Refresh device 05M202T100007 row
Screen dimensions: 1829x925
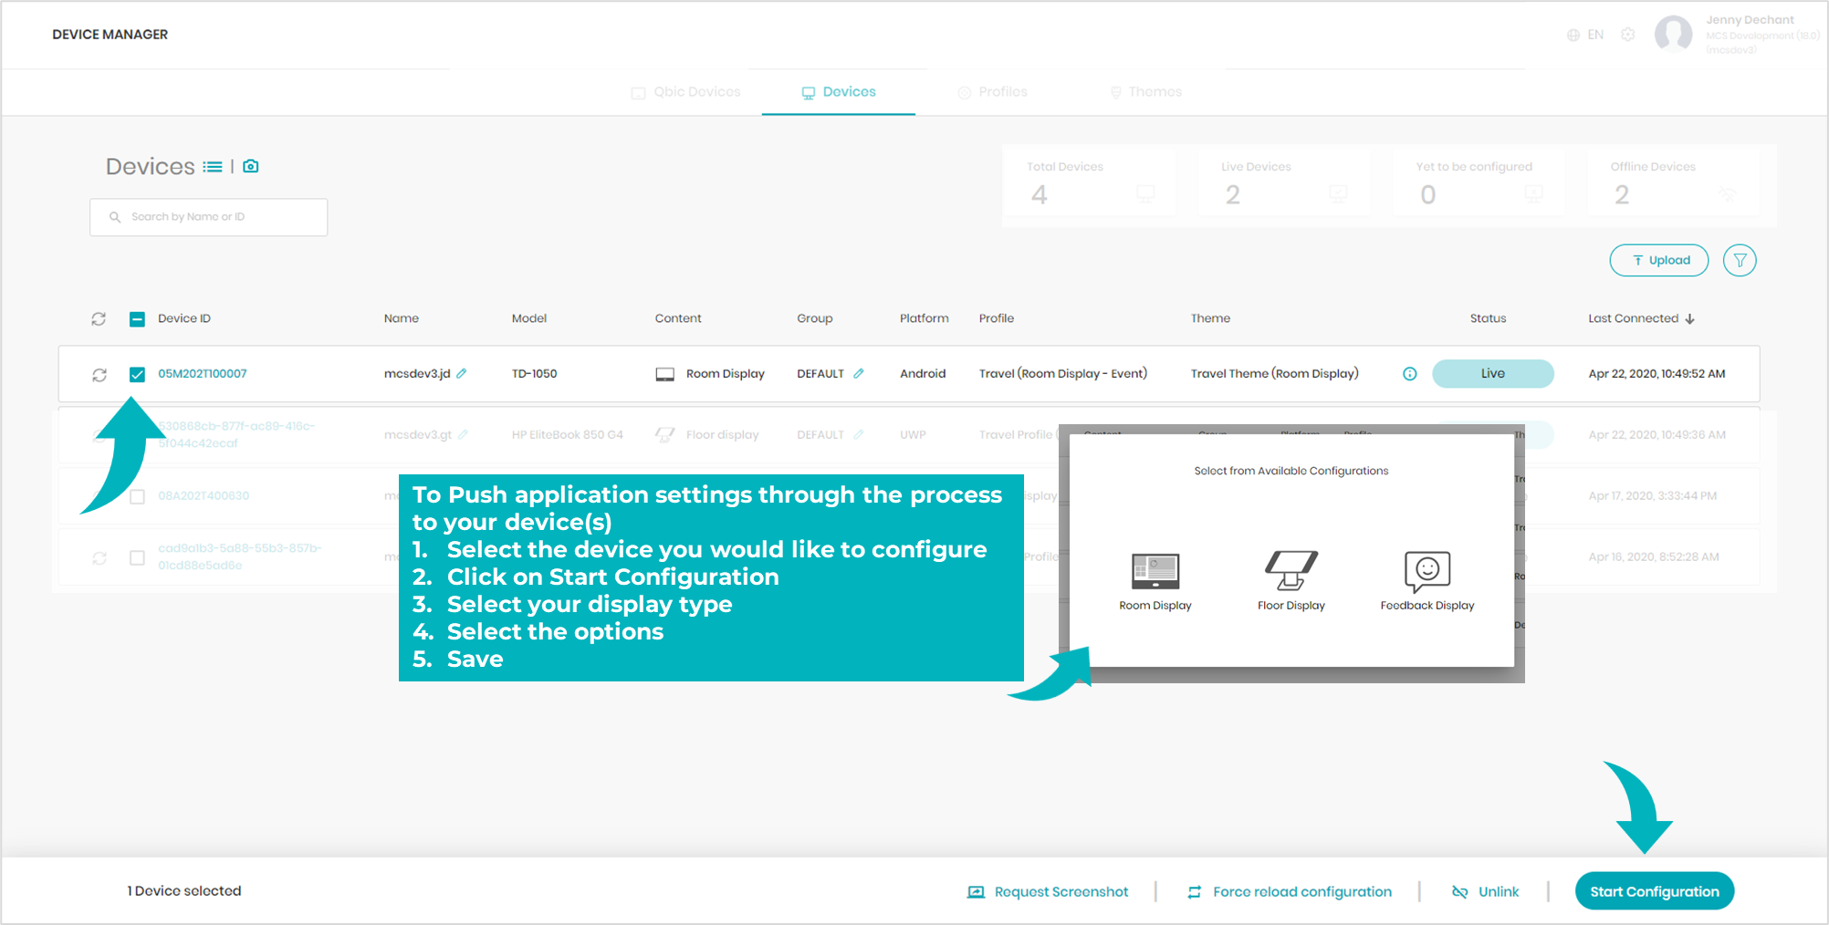coord(99,375)
